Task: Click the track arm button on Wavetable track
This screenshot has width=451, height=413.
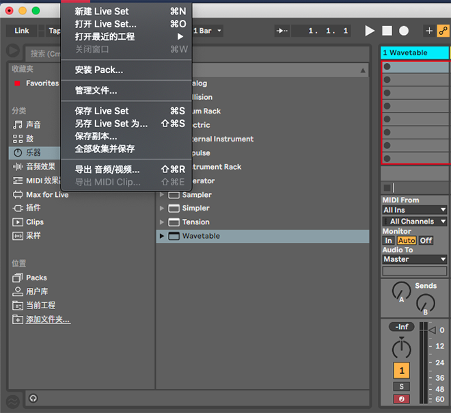Action: tap(402, 399)
